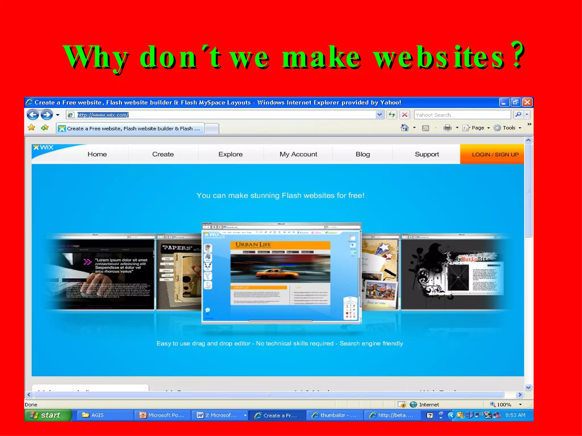582x436 pixels.
Task: Go forward with the browser Forward arrow
Action: pos(47,115)
